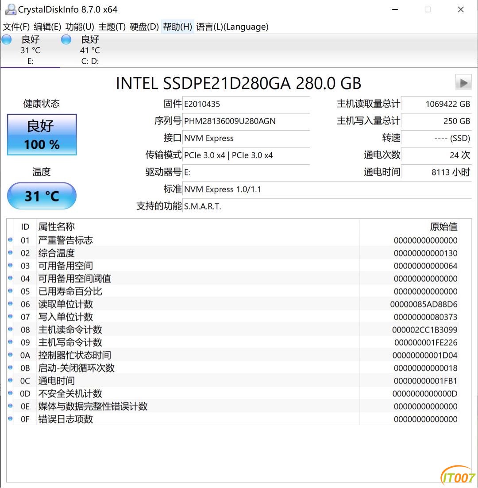This screenshot has width=478, height=488.
Task: Select row 0F 错误日志项数
Action: coord(233,419)
